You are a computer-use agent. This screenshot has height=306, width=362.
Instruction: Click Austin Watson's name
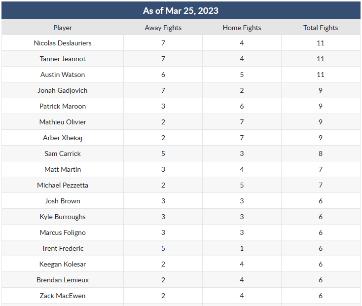[x=63, y=75]
